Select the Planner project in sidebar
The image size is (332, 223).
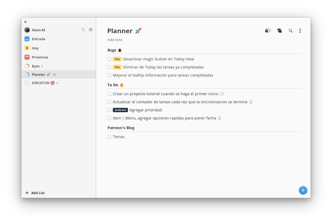tap(59, 74)
